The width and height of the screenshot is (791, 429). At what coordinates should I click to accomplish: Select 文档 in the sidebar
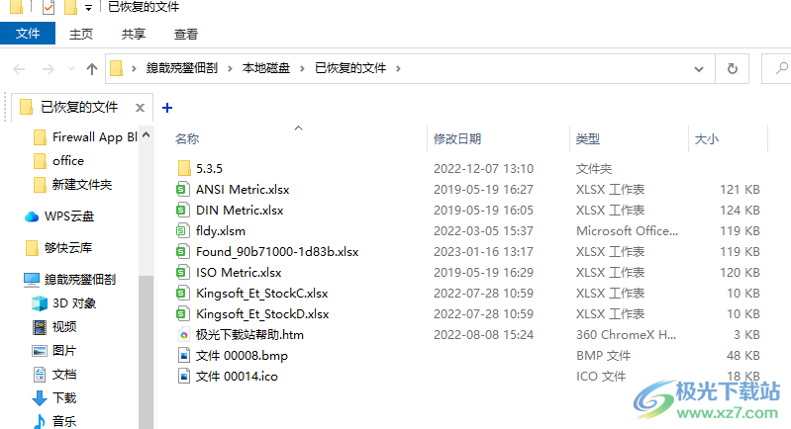tap(54, 375)
